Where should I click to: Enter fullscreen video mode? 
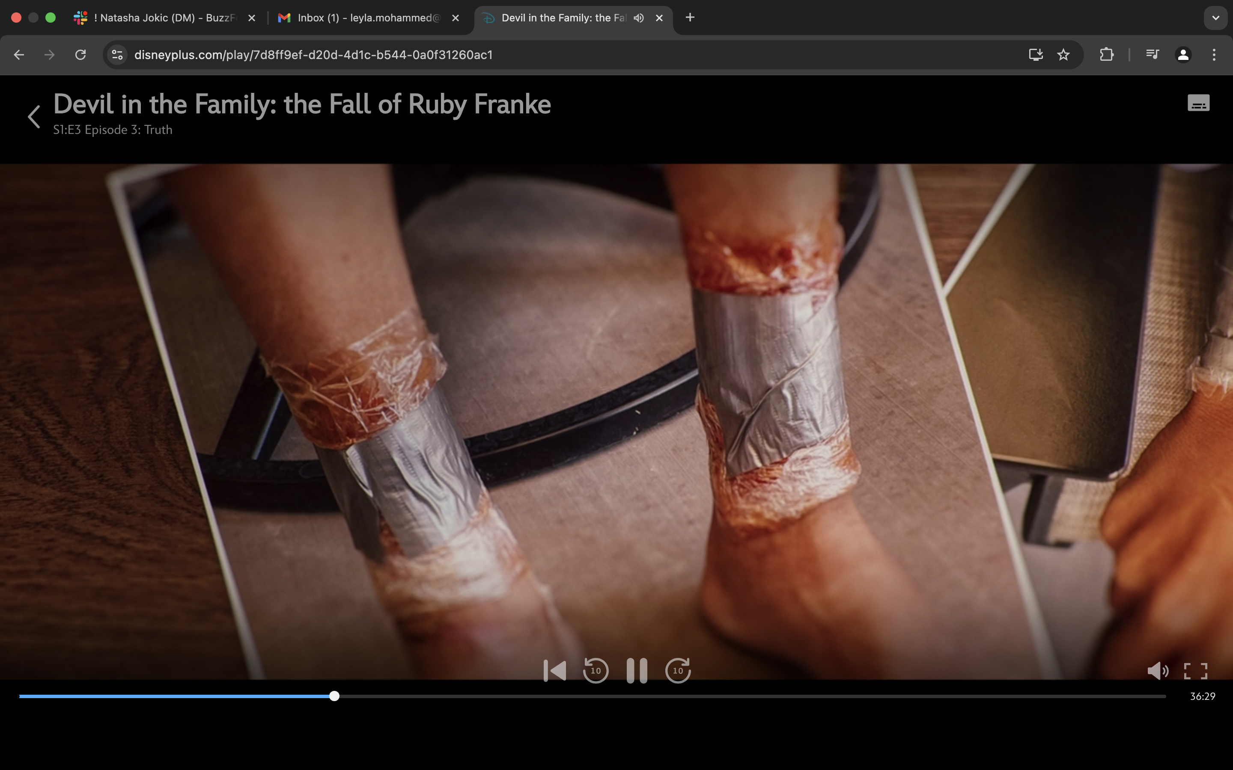1195,671
